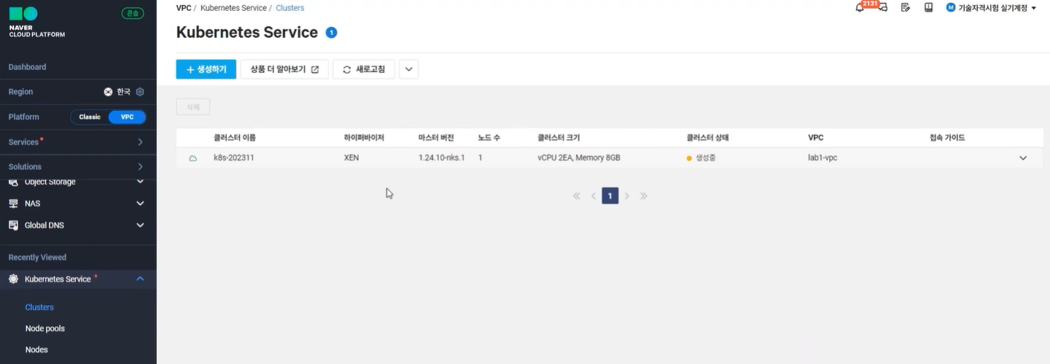This screenshot has width=1050, height=364.
Task: Expand the k8s-202311 row details chevron
Action: 1023,158
